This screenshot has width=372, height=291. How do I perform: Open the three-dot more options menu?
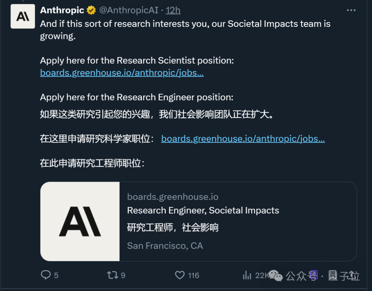351,10
